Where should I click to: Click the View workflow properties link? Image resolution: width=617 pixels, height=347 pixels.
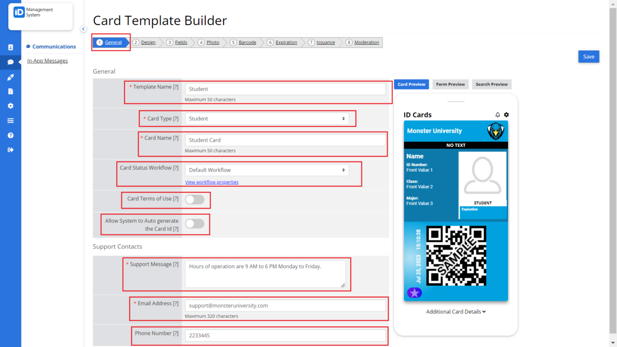(211, 182)
